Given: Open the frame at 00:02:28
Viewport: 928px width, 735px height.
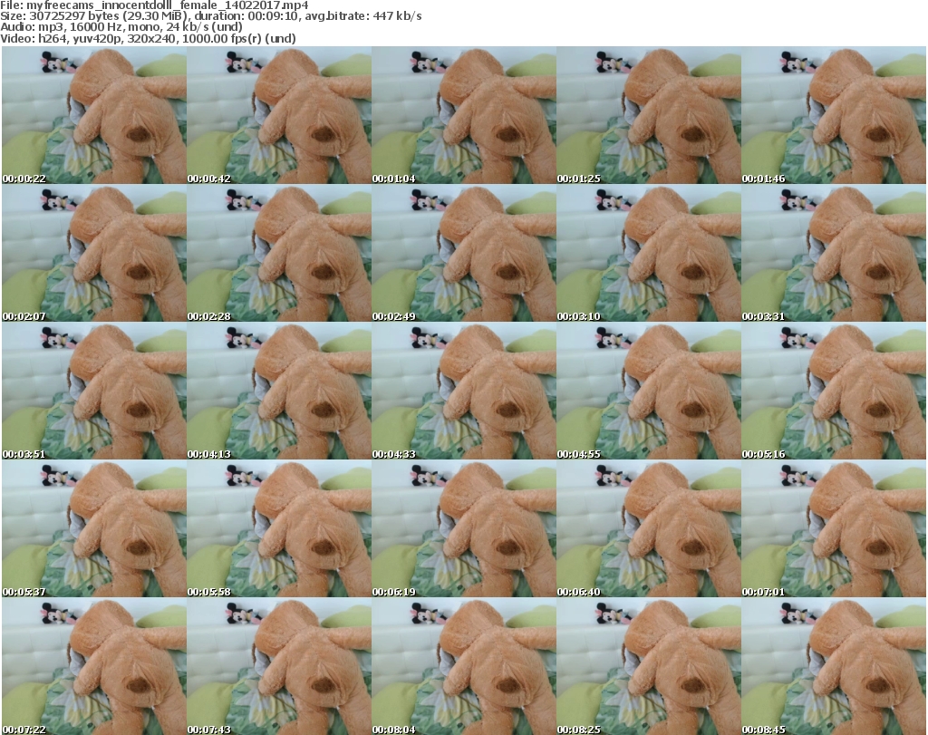Looking at the screenshot, I should click(279, 253).
